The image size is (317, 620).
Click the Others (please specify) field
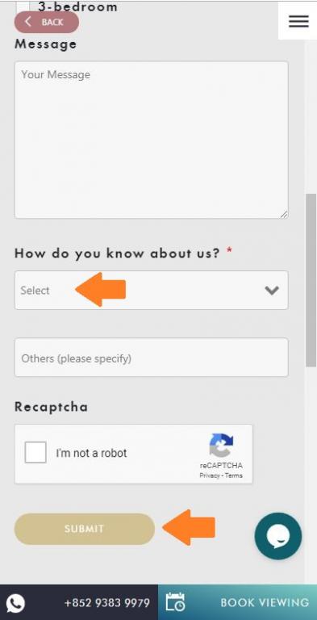click(x=152, y=358)
